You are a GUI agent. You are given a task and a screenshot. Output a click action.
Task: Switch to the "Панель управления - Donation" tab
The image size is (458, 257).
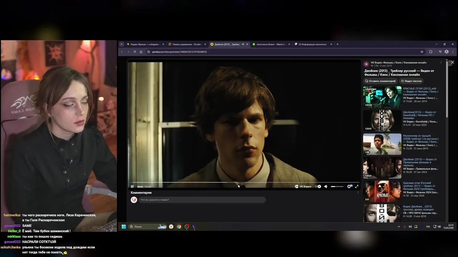click(x=187, y=44)
